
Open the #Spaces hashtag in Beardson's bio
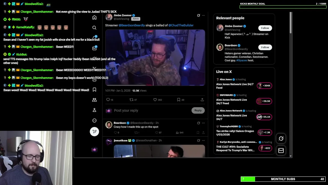coord(242,60)
